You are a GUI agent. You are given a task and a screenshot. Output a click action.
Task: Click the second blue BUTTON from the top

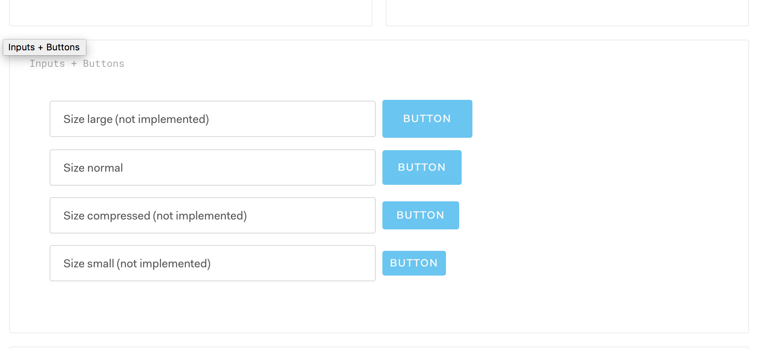click(x=422, y=167)
